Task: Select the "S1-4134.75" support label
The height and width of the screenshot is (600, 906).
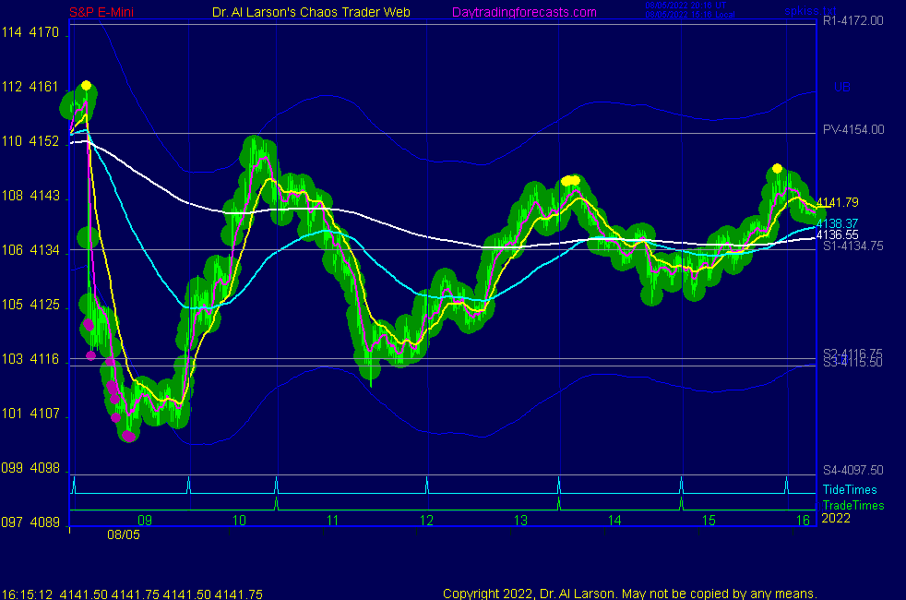Action: click(x=852, y=246)
